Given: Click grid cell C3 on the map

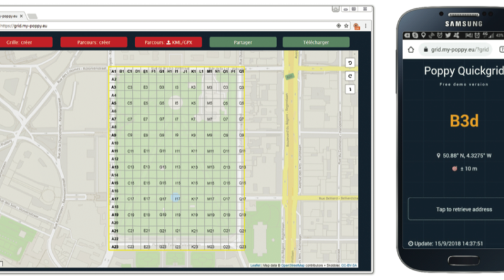Looking at the screenshot, I should click(130, 87).
